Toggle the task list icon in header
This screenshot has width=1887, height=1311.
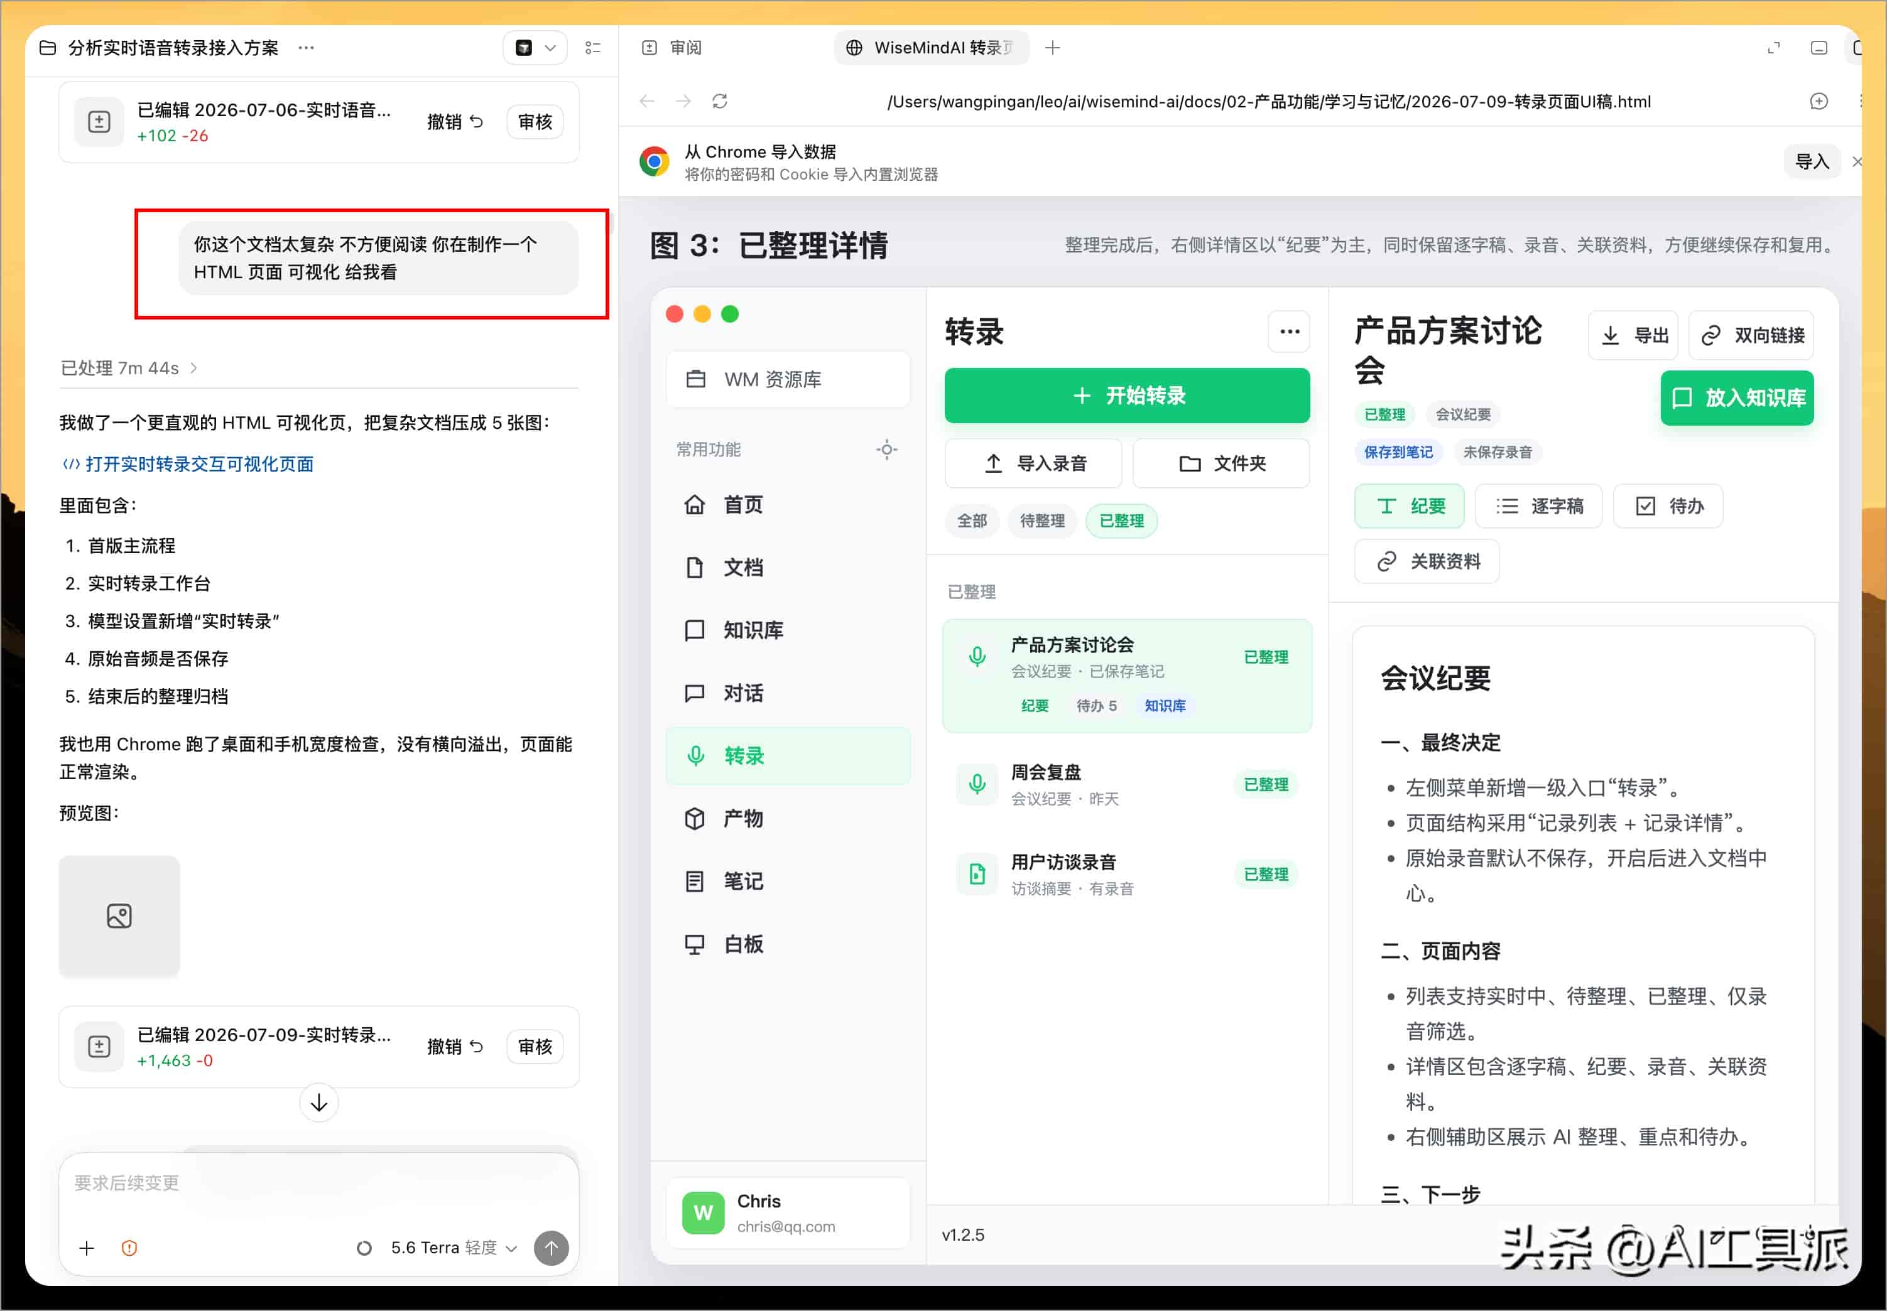click(x=592, y=48)
